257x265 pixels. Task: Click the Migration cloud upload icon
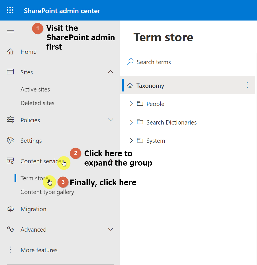[10, 209]
